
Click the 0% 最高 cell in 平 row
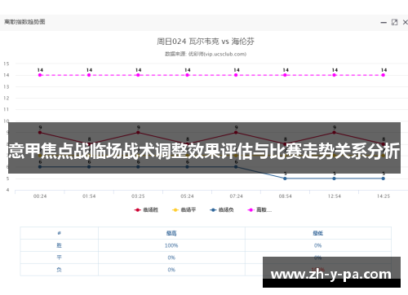171,258
